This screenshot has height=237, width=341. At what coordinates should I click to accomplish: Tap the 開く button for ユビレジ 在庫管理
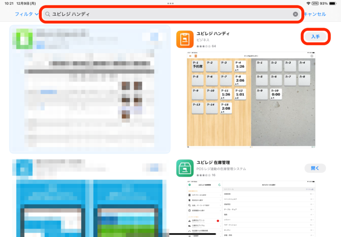click(315, 168)
